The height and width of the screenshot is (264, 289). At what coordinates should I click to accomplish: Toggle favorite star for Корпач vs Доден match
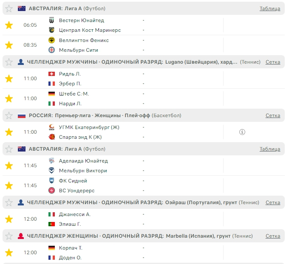[x=9, y=253]
